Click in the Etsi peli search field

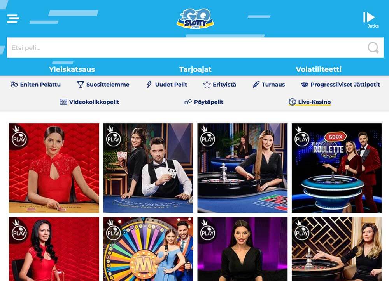tap(195, 47)
